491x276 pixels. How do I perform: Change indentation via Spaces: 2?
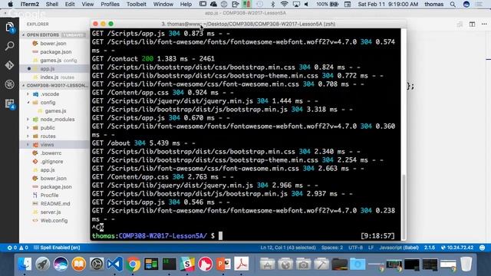(332, 248)
